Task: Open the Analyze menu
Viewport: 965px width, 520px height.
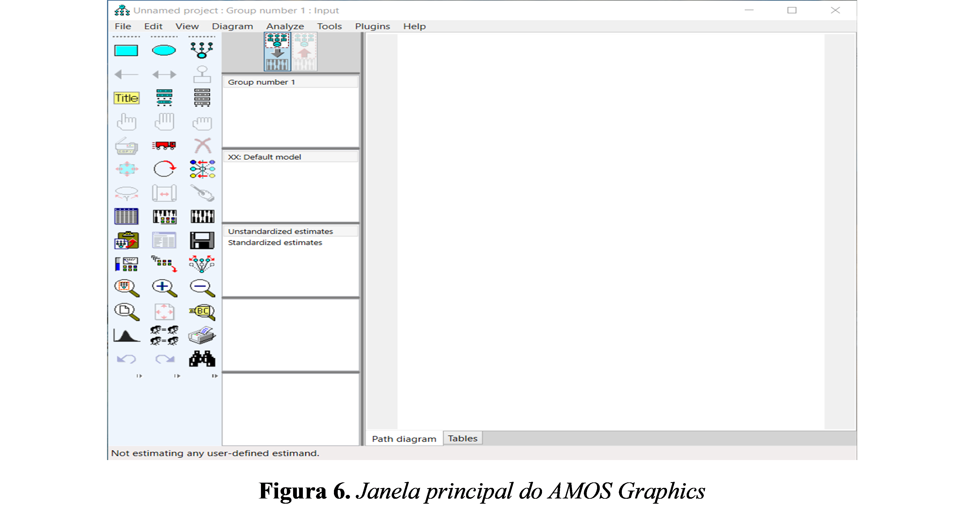Action: tap(285, 26)
